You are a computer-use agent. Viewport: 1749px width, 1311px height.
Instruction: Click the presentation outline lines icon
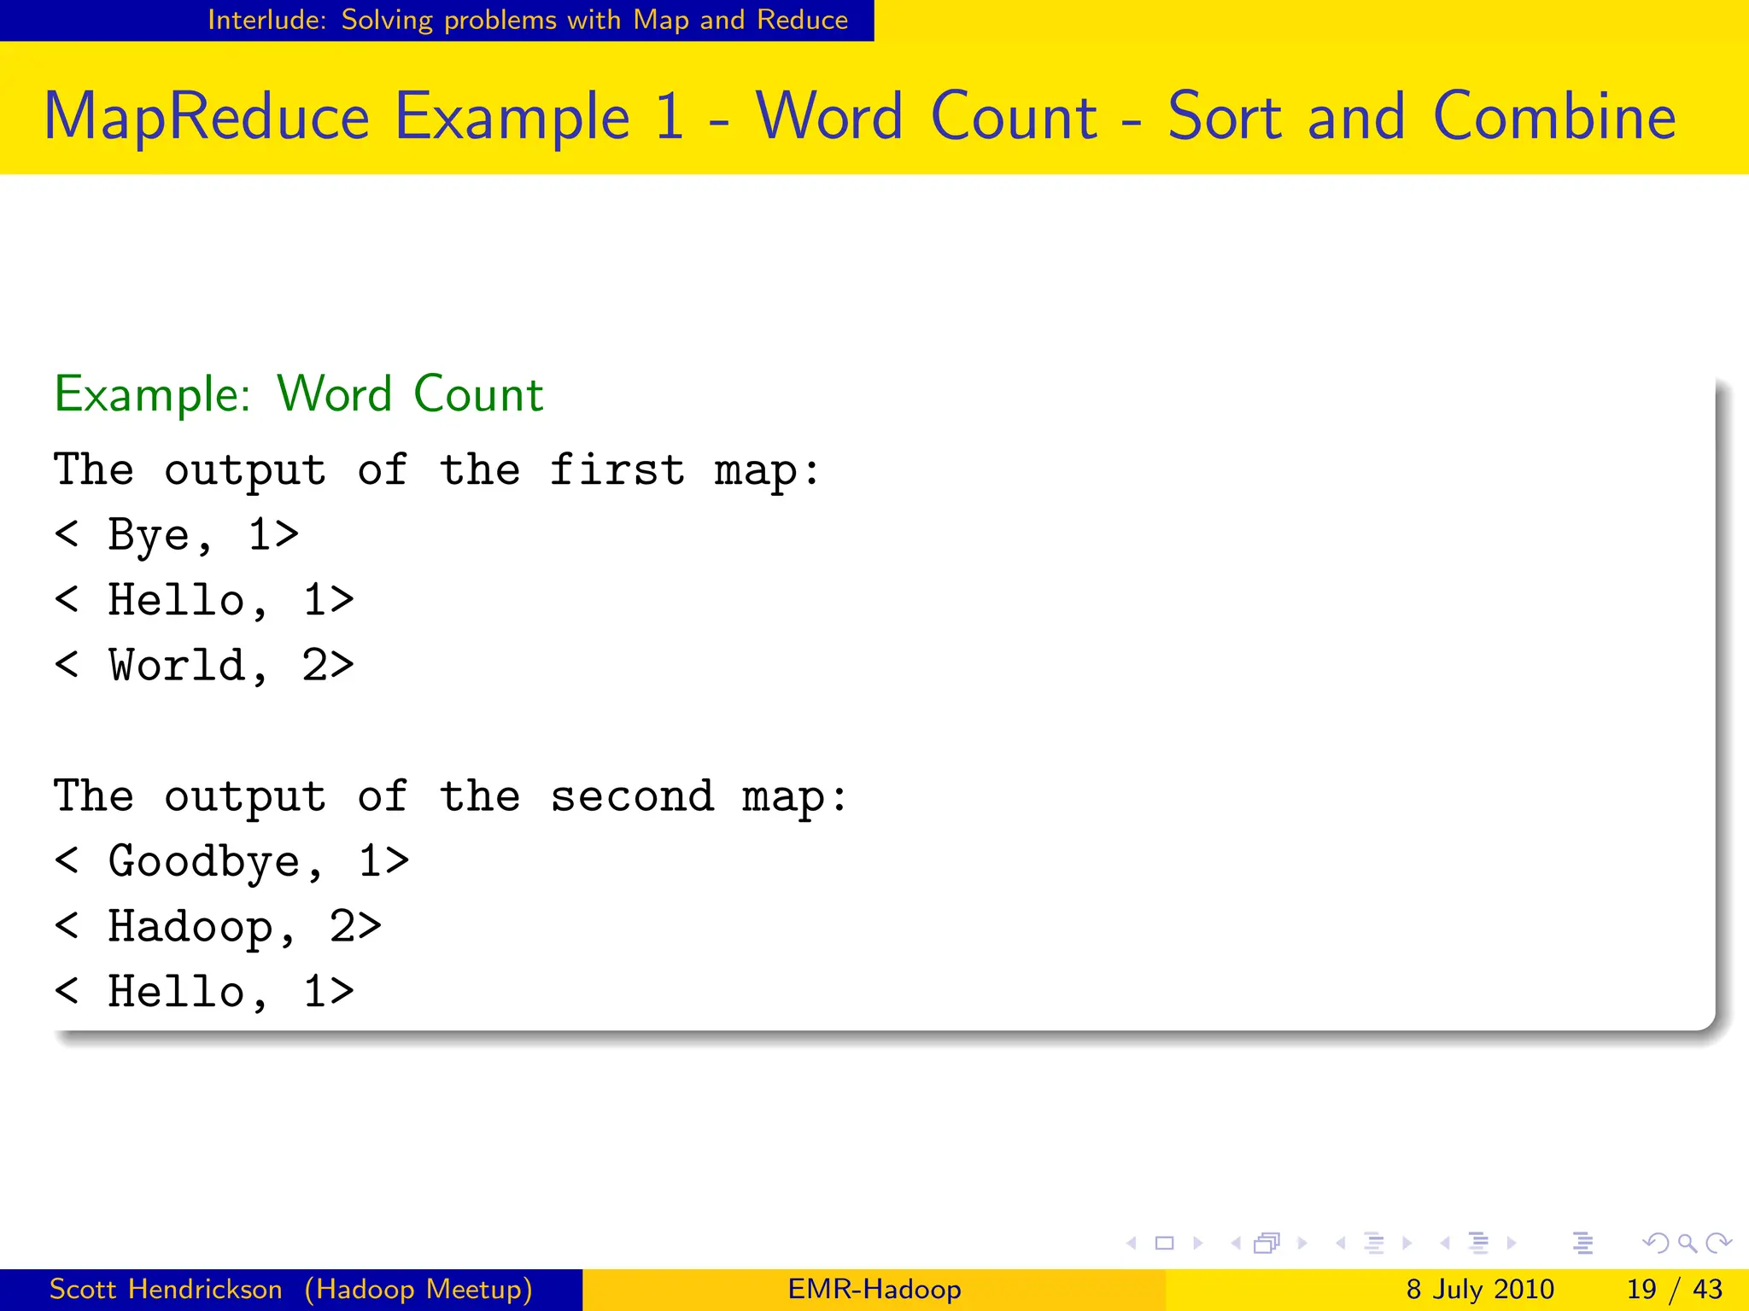point(1582,1244)
